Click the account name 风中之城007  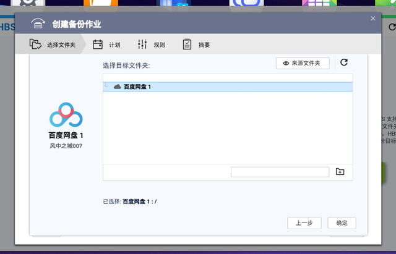click(66, 146)
